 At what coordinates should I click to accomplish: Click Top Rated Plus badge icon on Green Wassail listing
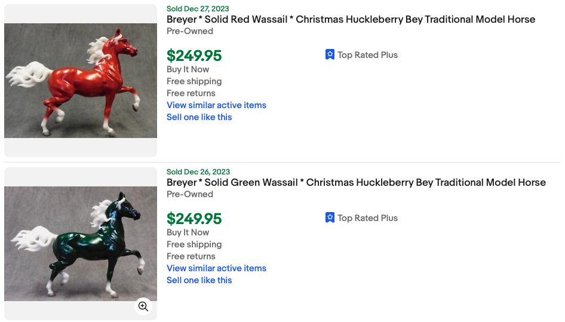pyautogui.click(x=330, y=218)
